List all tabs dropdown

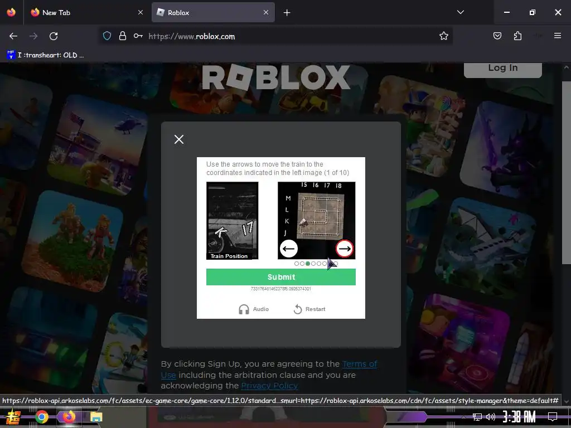460,12
